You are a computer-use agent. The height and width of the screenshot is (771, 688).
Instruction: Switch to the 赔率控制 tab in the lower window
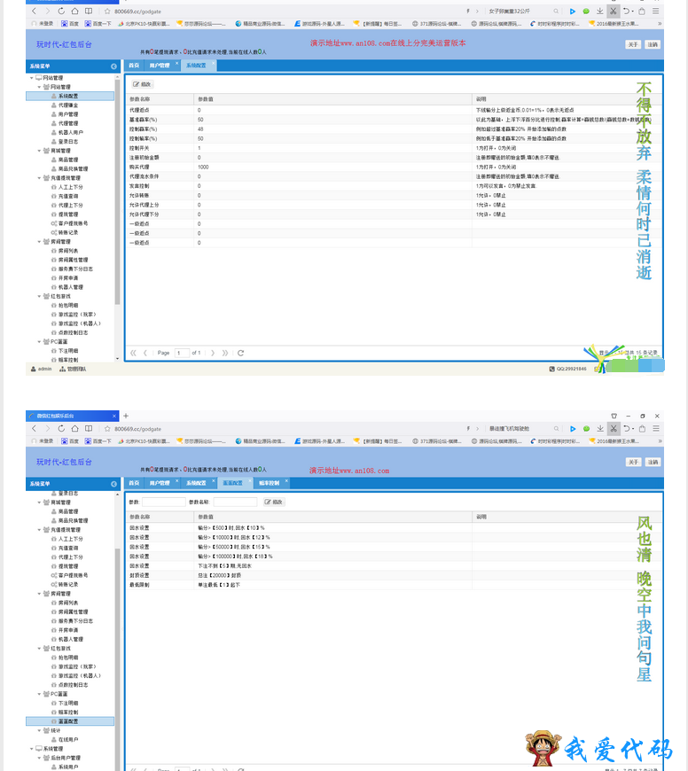269,483
